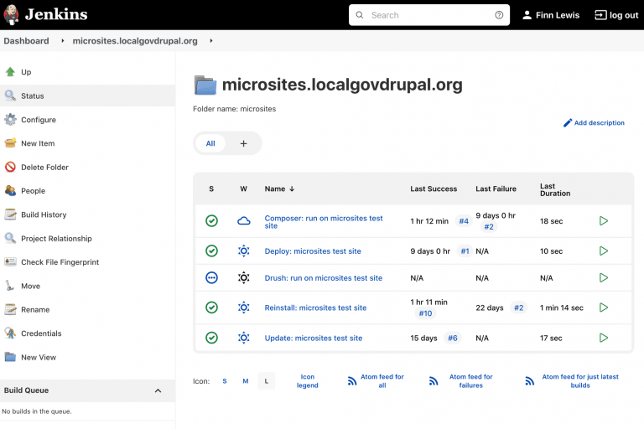Schedule a build for Composer job

(603, 221)
